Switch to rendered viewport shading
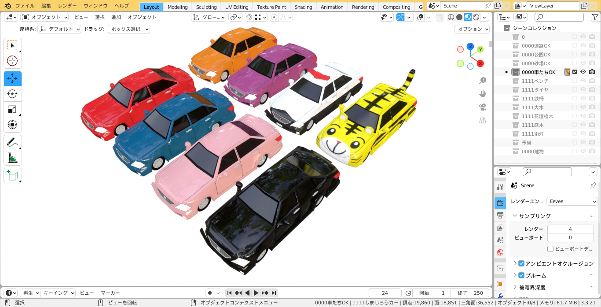Viewport: 601px width, 307px height. click(476, 17)
